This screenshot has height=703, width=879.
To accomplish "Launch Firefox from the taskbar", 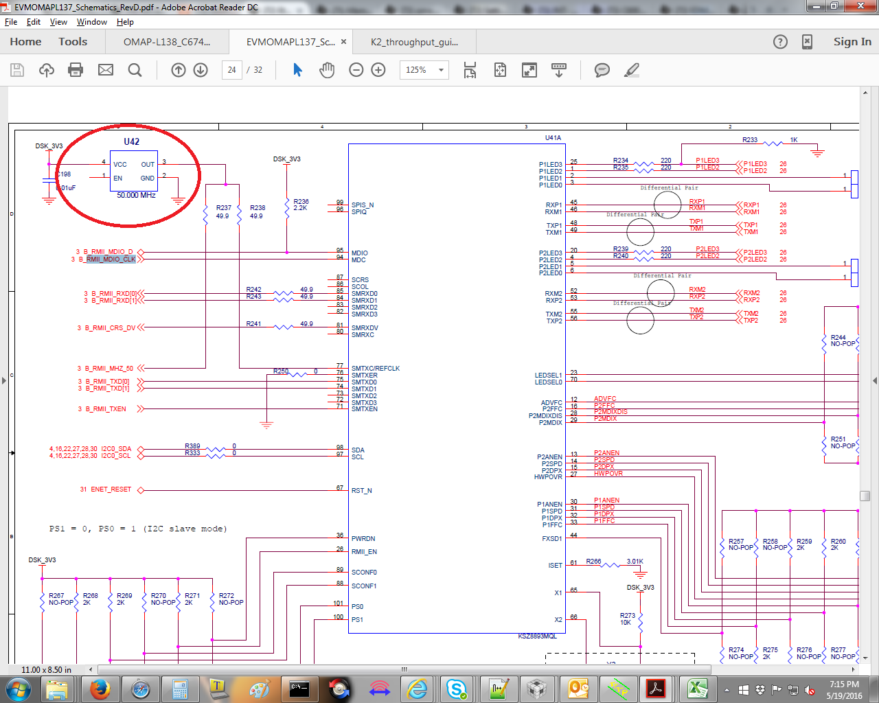I will pos(100,689).
